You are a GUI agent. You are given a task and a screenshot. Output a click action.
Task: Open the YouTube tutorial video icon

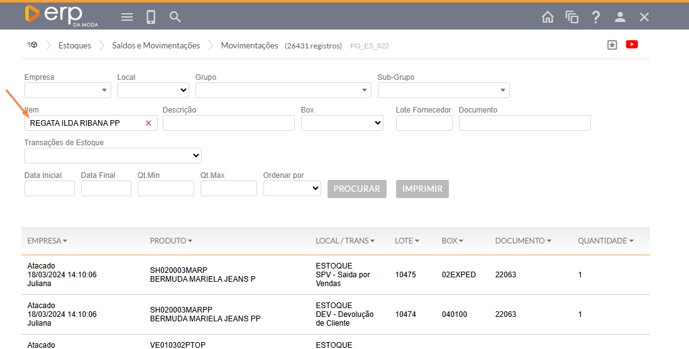coord(632,45)
